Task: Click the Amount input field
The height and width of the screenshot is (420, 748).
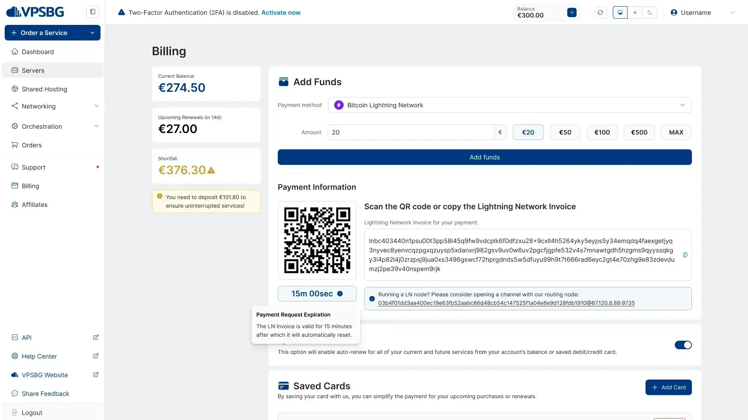Action: coord(410,132)
